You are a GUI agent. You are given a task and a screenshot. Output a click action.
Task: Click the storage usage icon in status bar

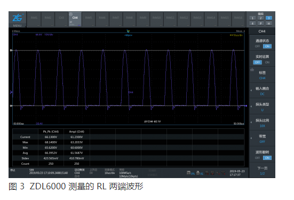click(189, 173)
